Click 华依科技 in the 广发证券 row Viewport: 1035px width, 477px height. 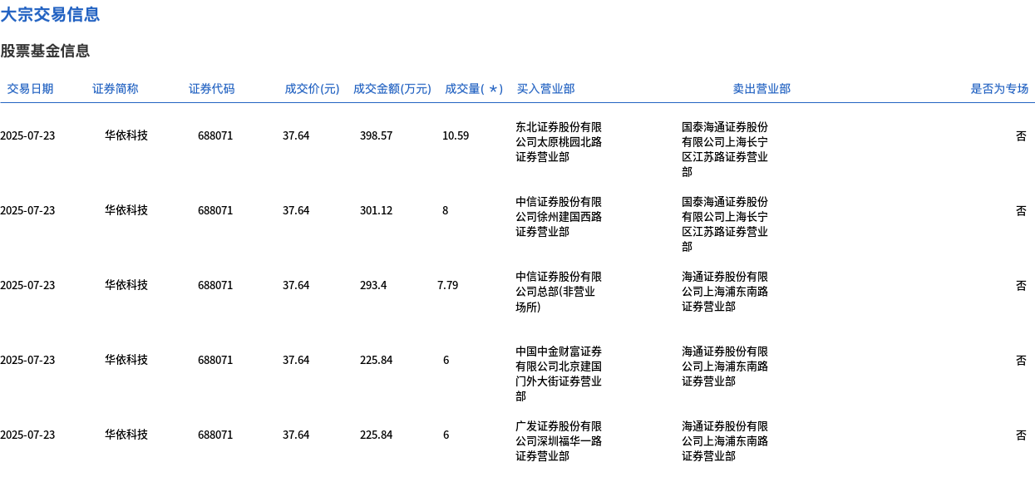[x=126, y=435]
